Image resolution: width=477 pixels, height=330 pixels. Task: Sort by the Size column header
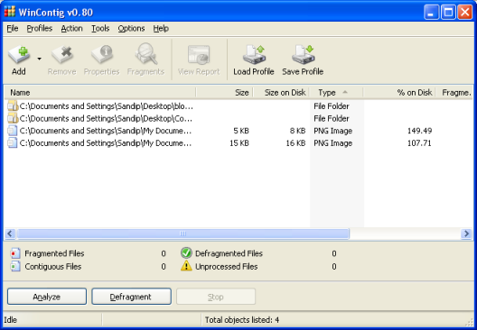pos(225,92)
